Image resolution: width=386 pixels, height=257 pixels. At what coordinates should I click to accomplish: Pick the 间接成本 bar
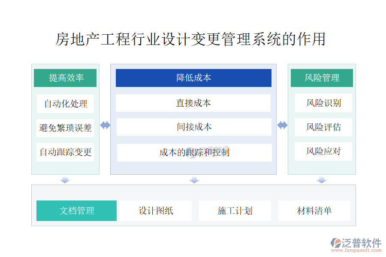pyautogui.click(x=194, y=127)
